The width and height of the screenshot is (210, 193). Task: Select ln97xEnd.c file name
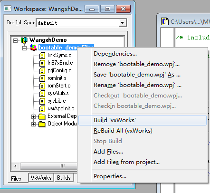tap(60, 63)
